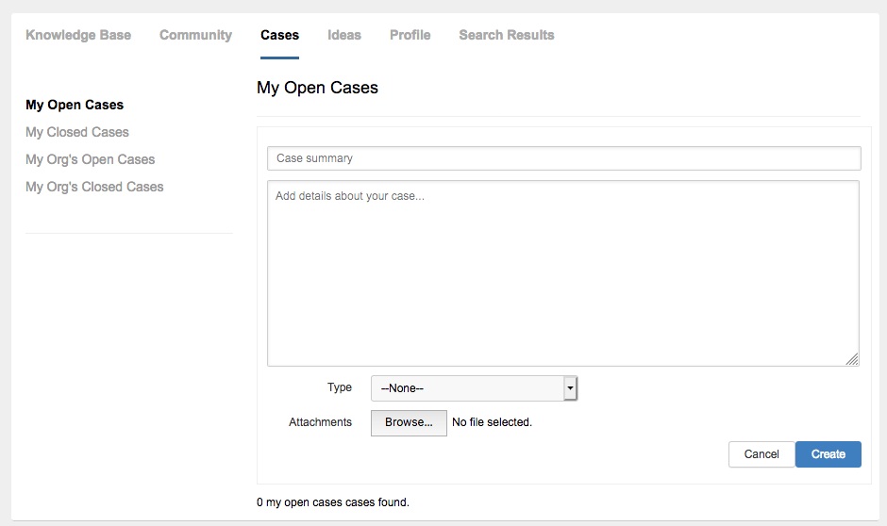
Task: Cancel the new case form
Action: [761, 454]
